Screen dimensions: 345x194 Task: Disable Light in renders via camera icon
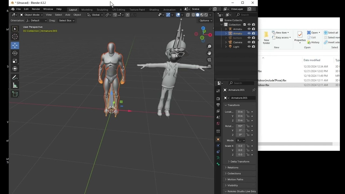pyautogui.click(x=253, y=47)
